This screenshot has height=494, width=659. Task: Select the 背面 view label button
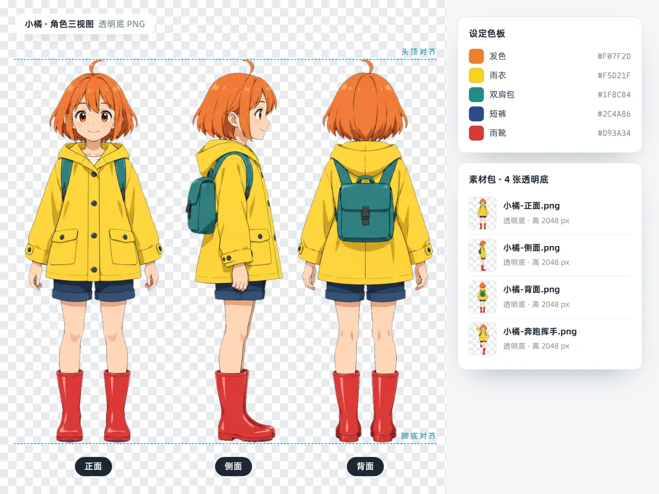click(365, 466)
